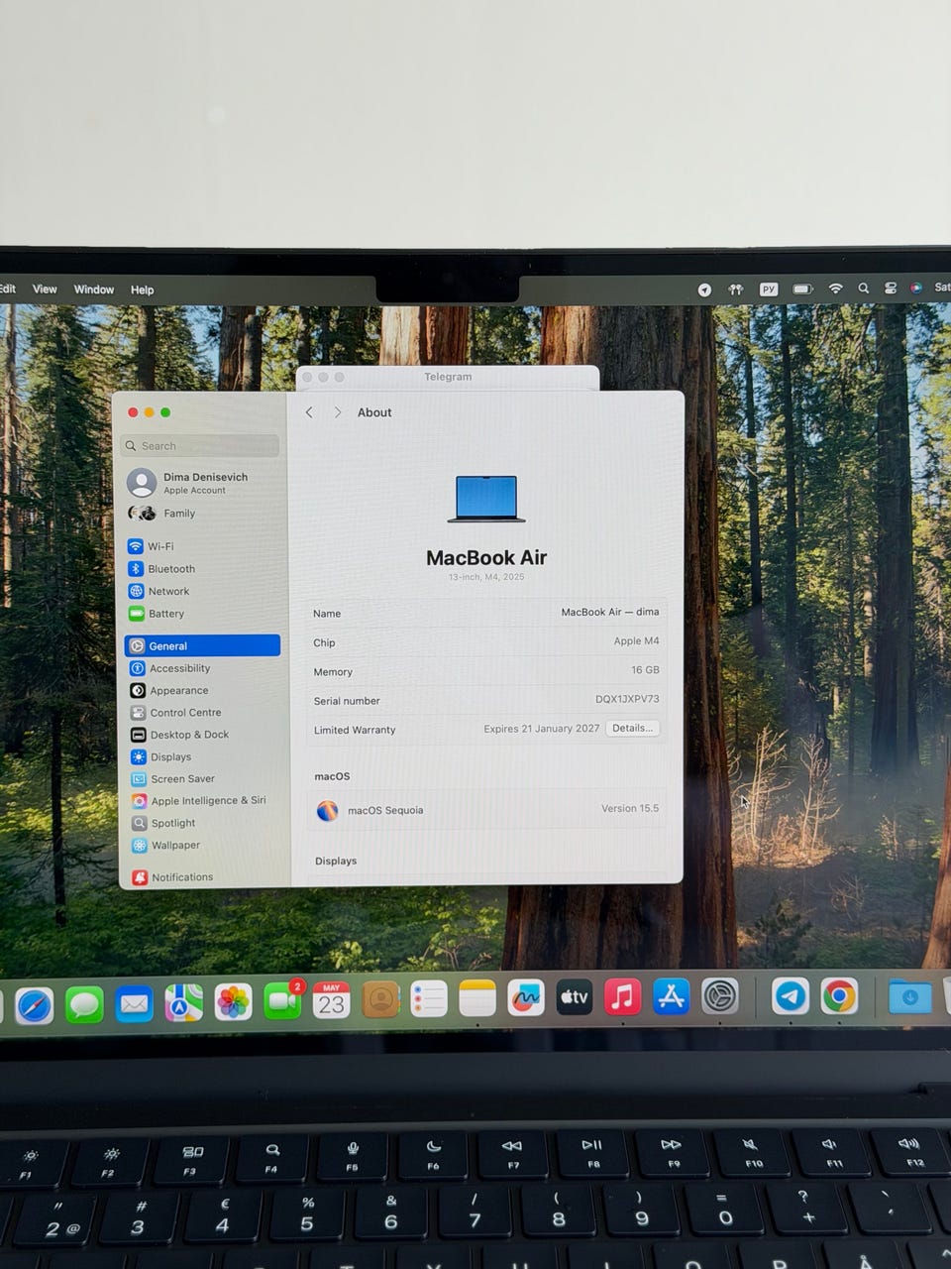The width and height of the screenshot is (951, 1269).
Task: Open Telegram's Dock icon
Action: (x=790, y=995)
